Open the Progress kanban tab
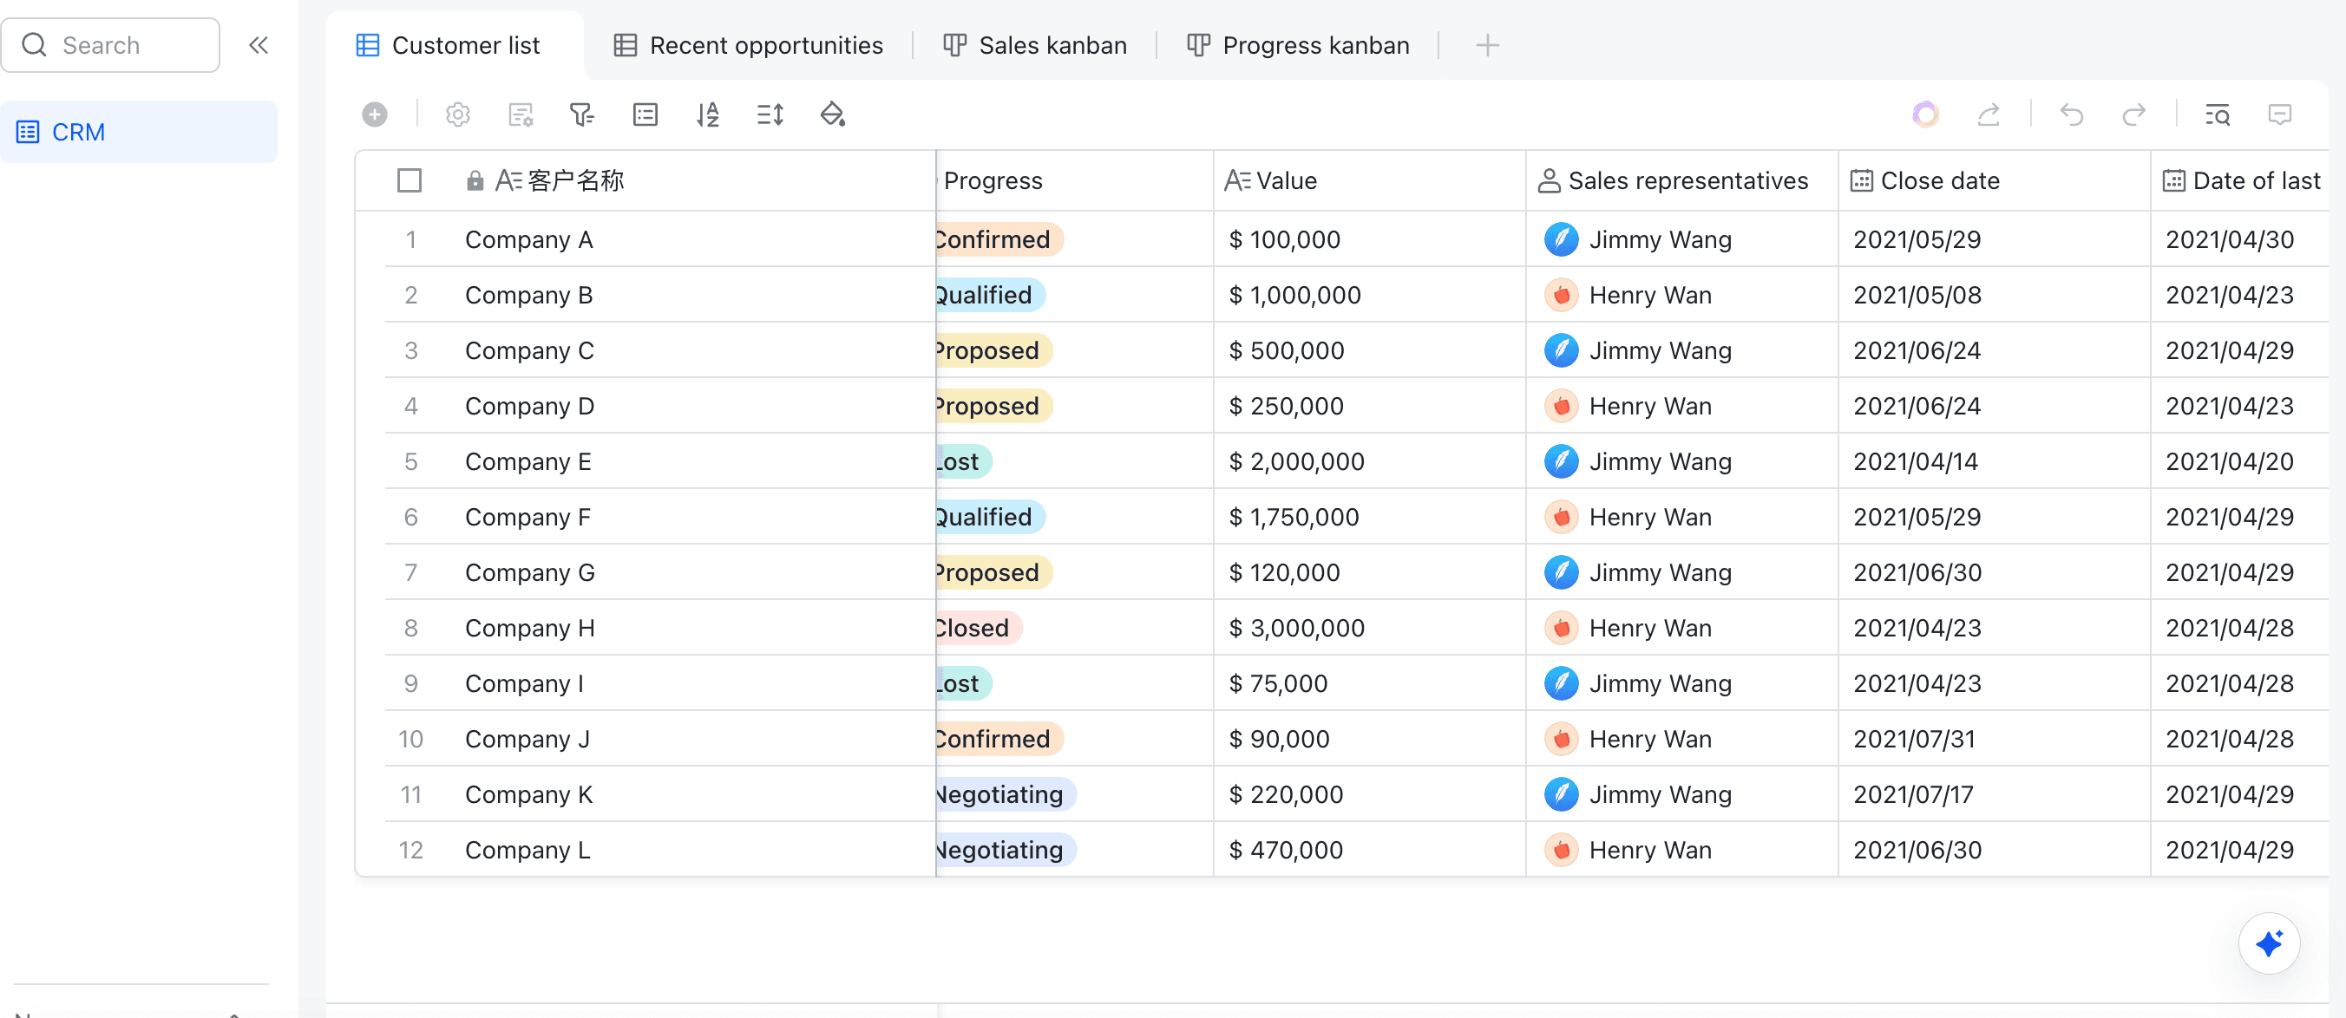 coord(1298,46)
